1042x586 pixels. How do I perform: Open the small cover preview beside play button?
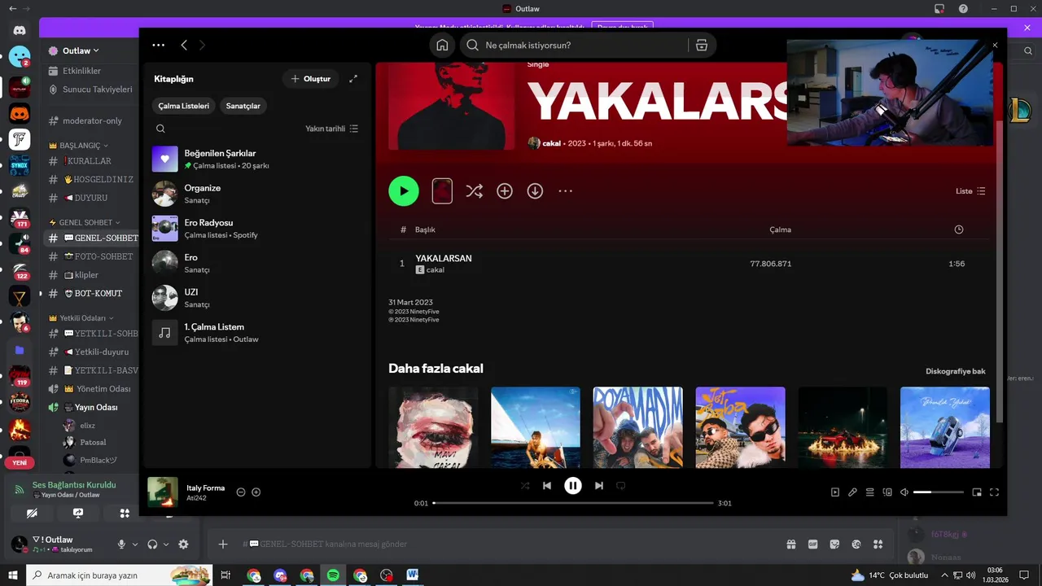click(442, 191)
